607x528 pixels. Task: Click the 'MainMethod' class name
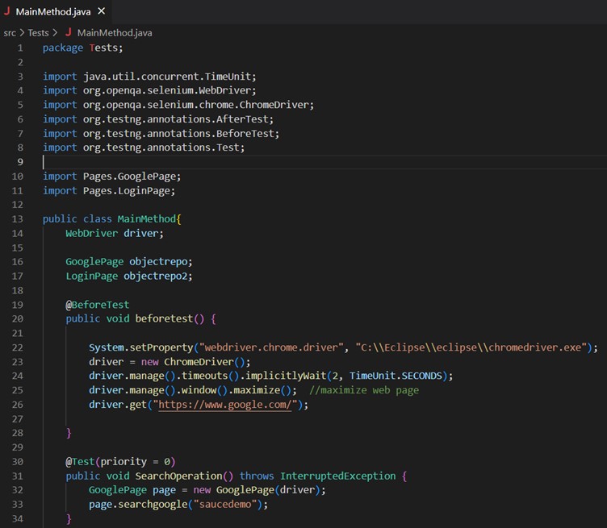click(x=147, y=219)
